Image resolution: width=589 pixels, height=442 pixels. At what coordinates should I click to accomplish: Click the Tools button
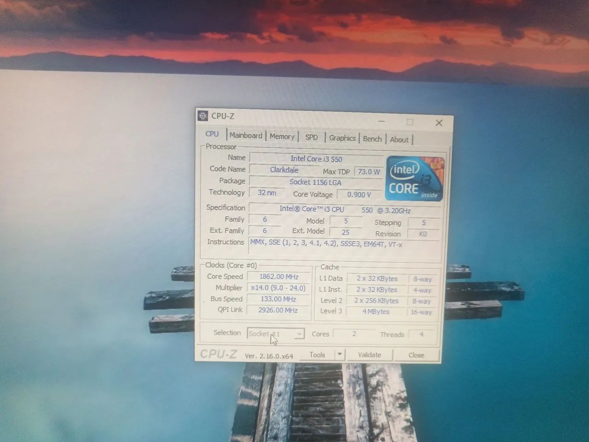pyautogui.click(x=317, y=355)
